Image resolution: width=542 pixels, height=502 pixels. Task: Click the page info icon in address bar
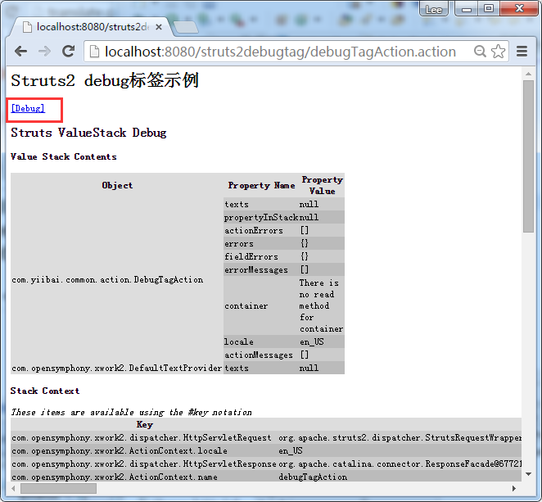93,52
